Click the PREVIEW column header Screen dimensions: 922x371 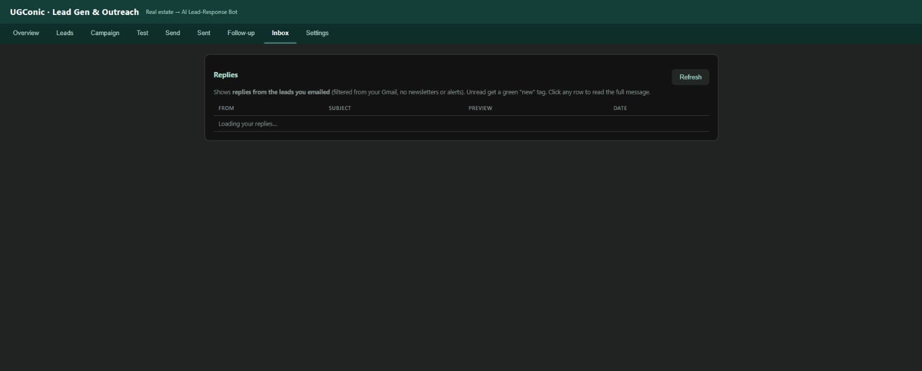click(480, 108)
